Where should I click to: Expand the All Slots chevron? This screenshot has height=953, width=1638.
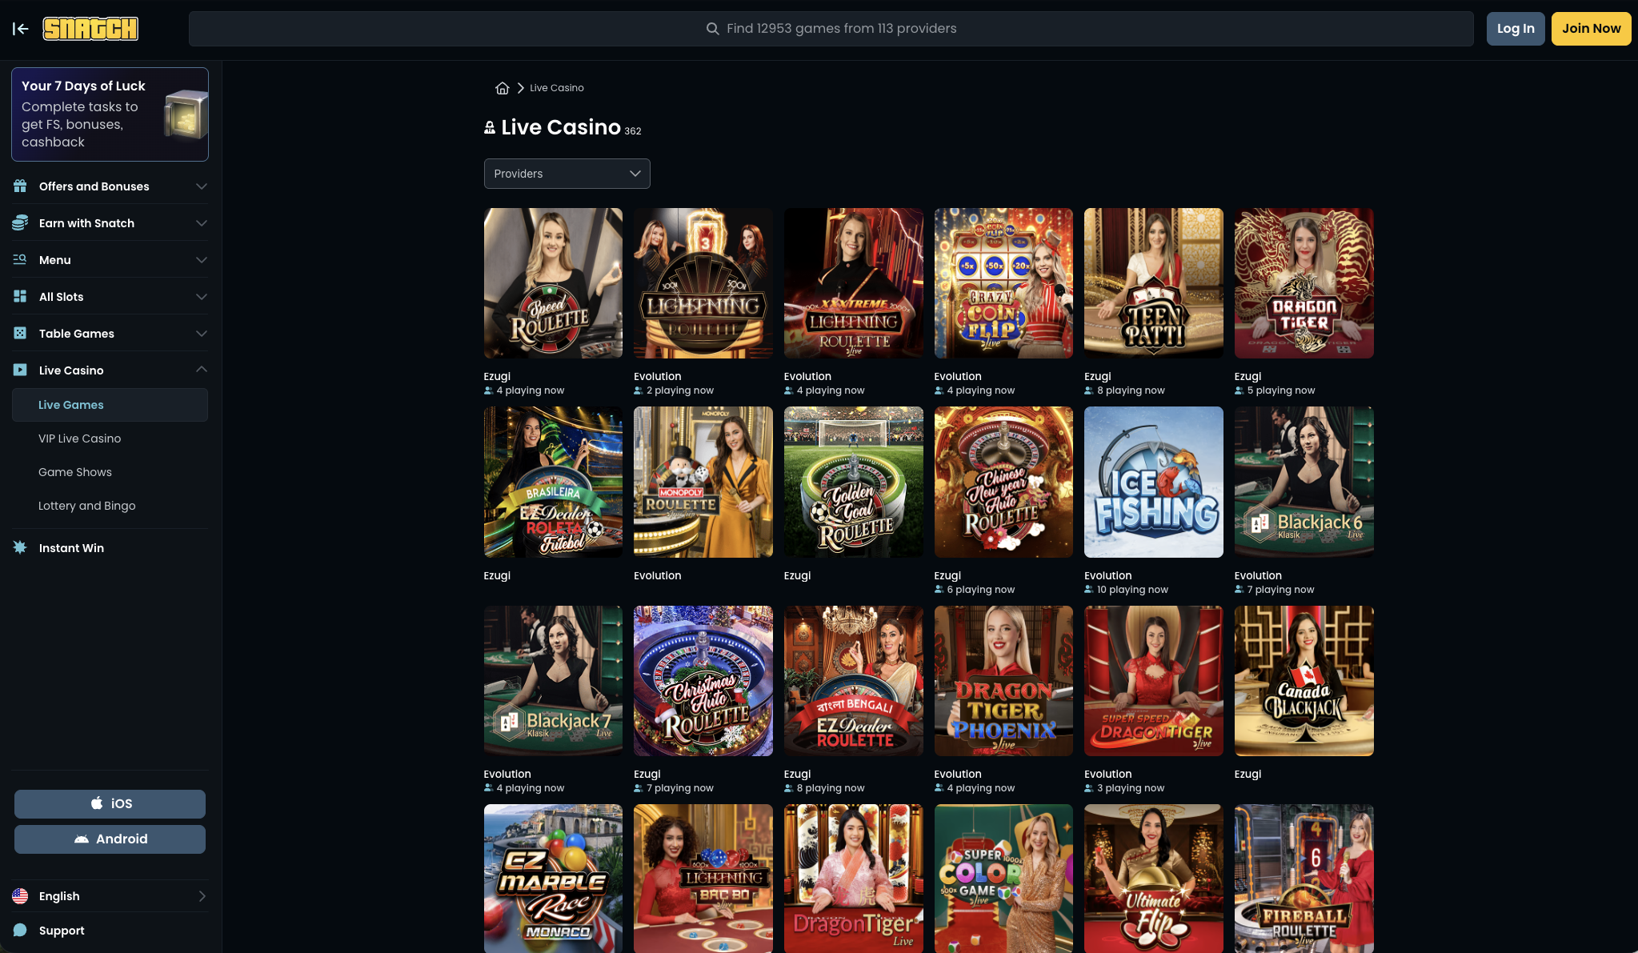tap(202, 297)
